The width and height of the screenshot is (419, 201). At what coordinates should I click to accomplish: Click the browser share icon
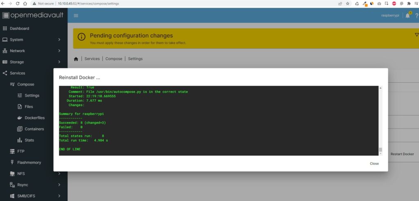coord(340,4)
